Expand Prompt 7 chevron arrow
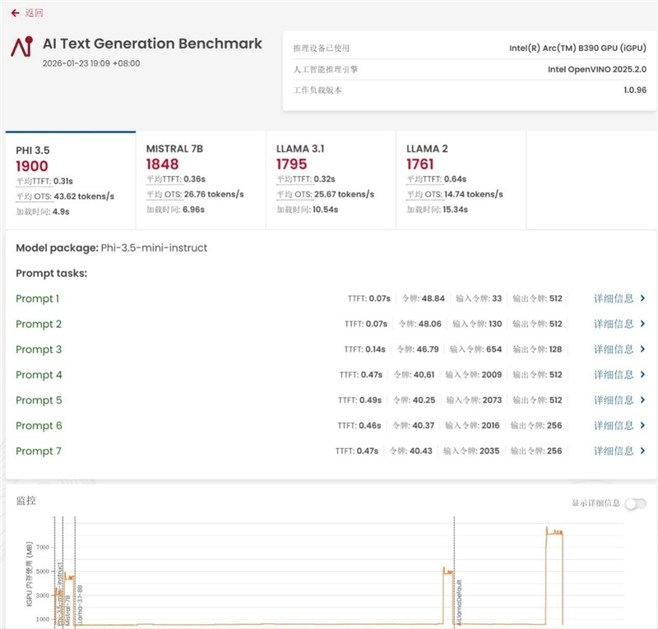658x629 pixels. 642,451
